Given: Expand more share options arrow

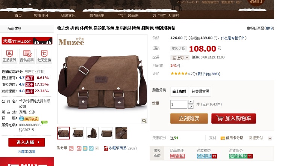Looking at the screenshot, I should tap(97, 148).
